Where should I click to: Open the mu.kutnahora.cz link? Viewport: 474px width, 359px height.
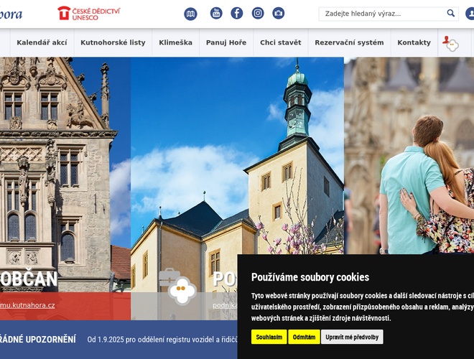27,306
